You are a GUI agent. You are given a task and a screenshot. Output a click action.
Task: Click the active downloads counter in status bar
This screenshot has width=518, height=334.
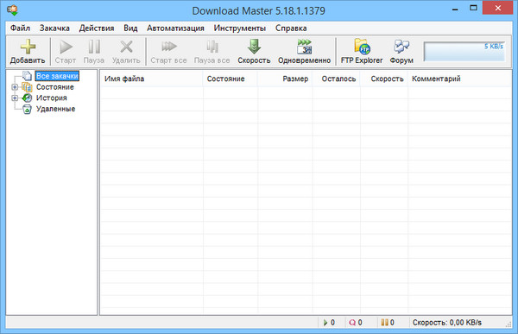330,323
